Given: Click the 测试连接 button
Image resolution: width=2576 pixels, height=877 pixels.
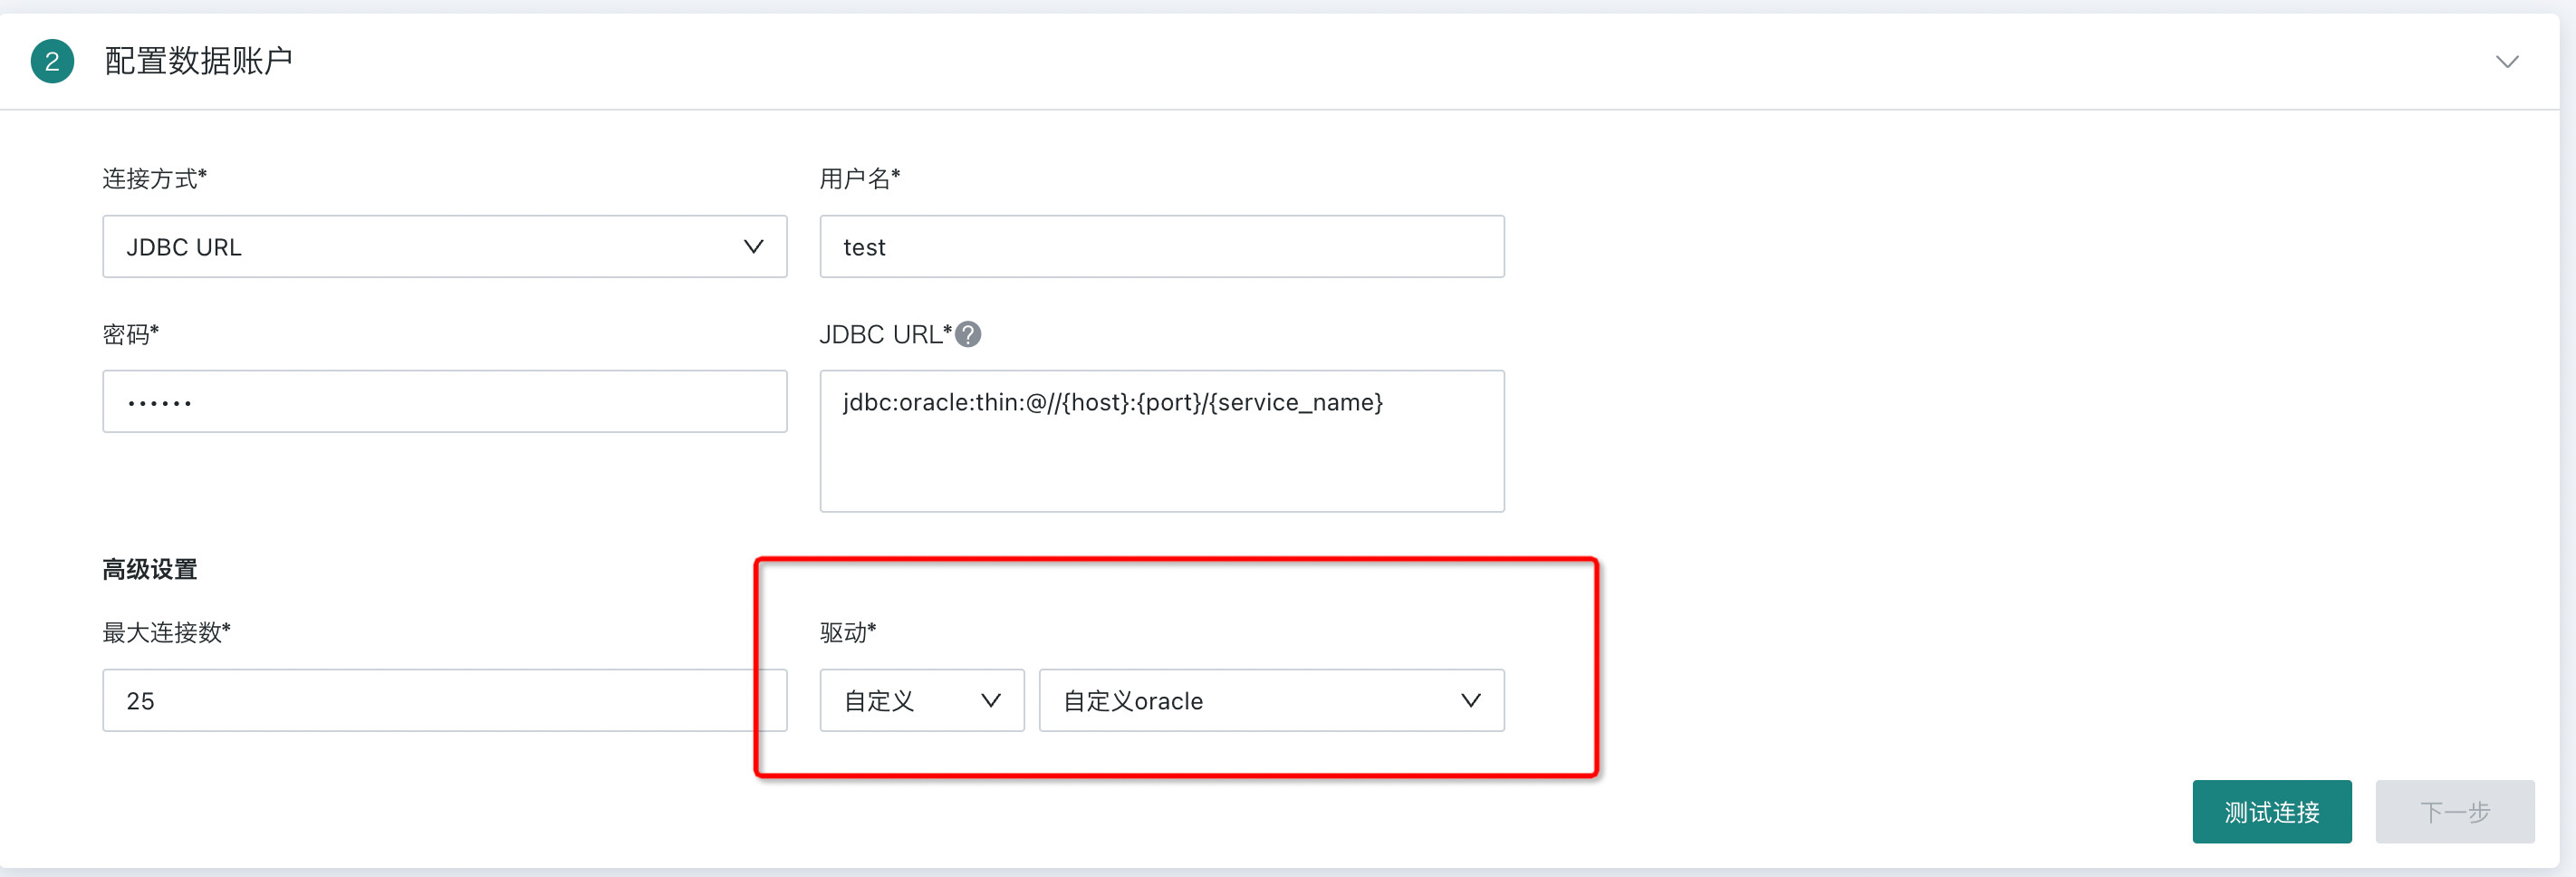Looking at the screenshot, I should pos(2271,811).
